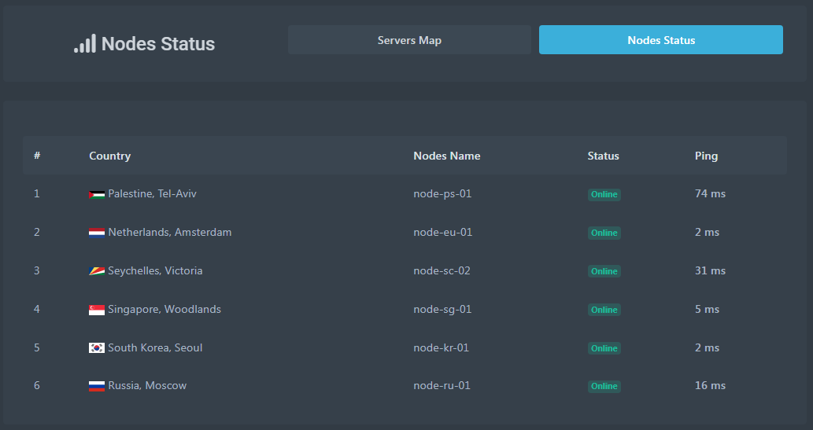Screen dimensions: 813x430
Task: Click the Ping column header
Action: [706, 156]
